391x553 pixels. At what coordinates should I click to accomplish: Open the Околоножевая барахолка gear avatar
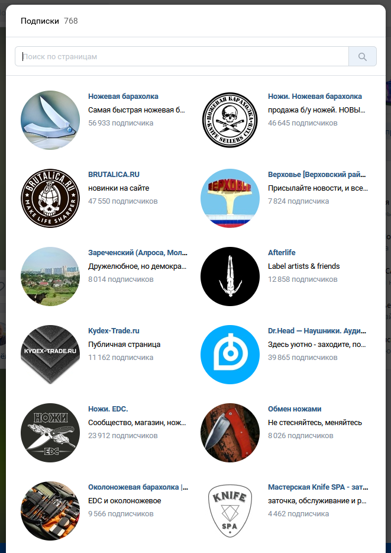(50, 511)
